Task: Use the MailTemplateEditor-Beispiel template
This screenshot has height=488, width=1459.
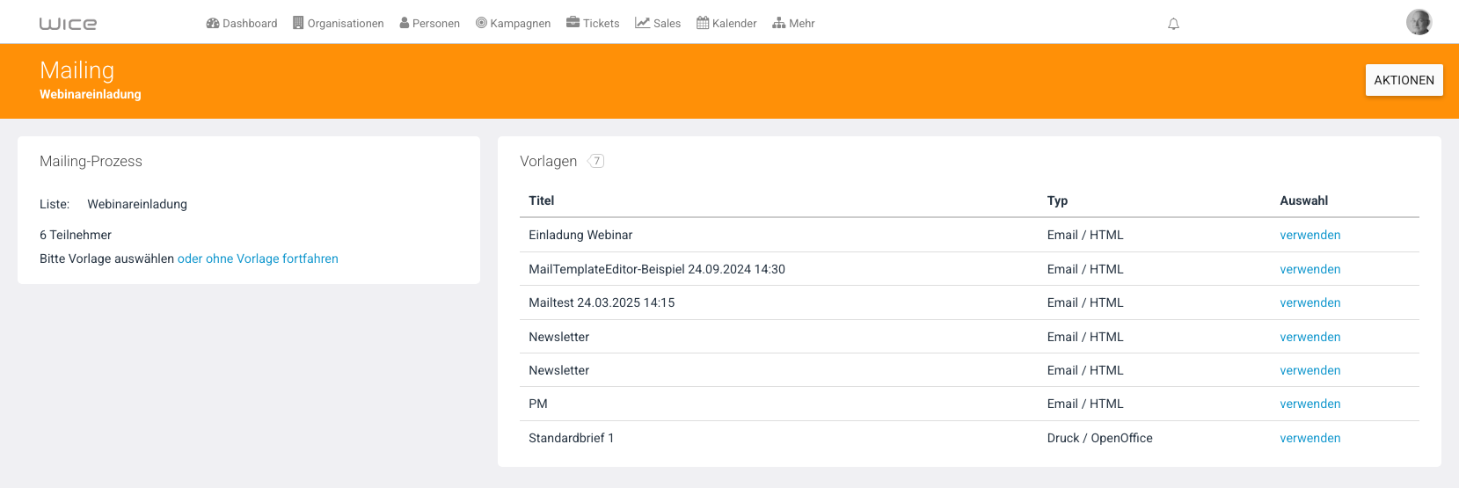Action: point(1309,269)
